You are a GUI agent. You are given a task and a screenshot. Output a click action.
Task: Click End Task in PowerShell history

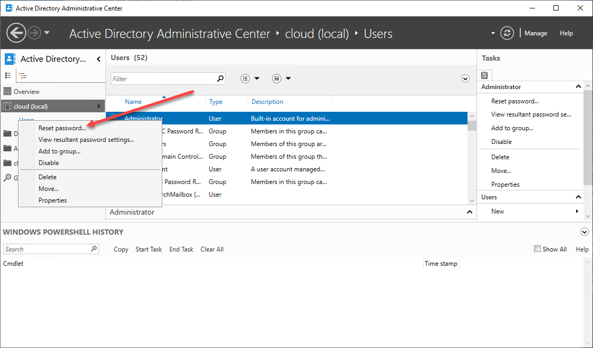tap(181, 249)
